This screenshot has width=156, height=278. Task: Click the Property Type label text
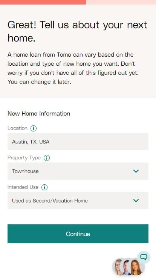(x=24, y=158)
